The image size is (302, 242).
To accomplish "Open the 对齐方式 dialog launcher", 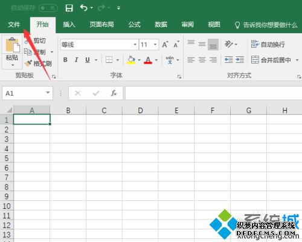I will [299, 77].
